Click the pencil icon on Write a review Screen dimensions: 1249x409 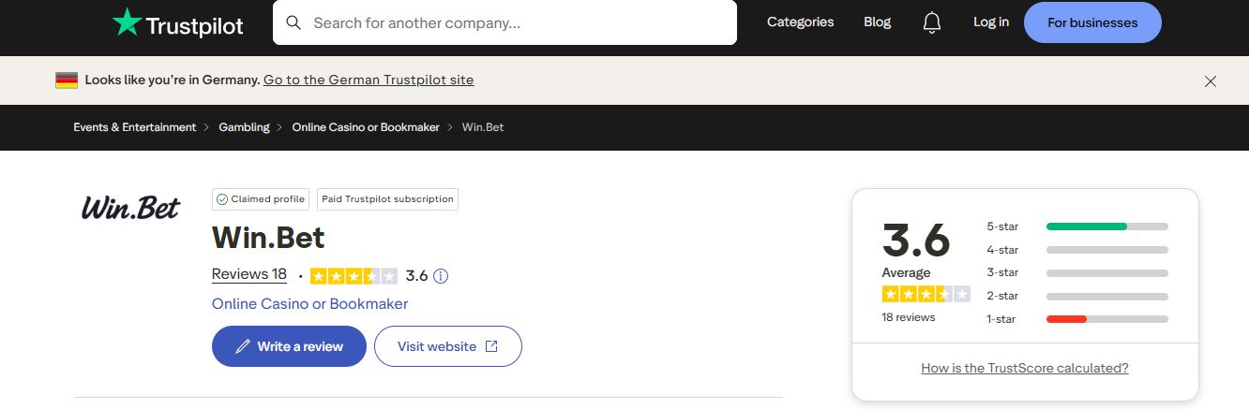[x=243, y=346]
